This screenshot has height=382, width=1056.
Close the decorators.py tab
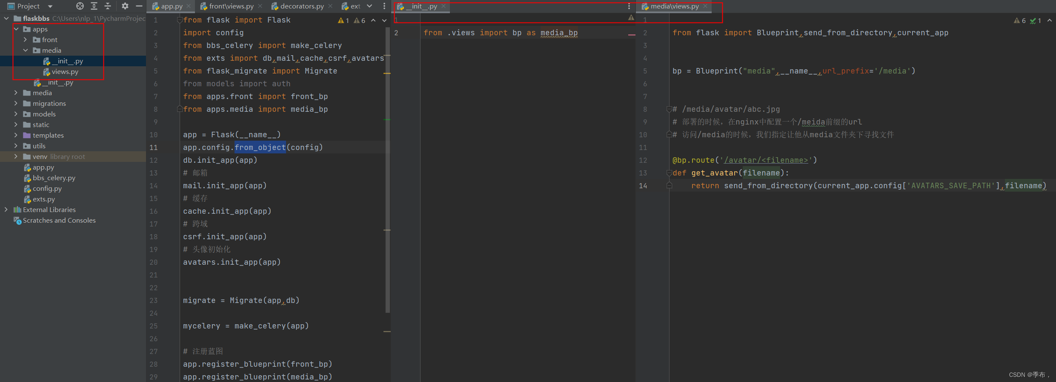[x=330, y=6]
